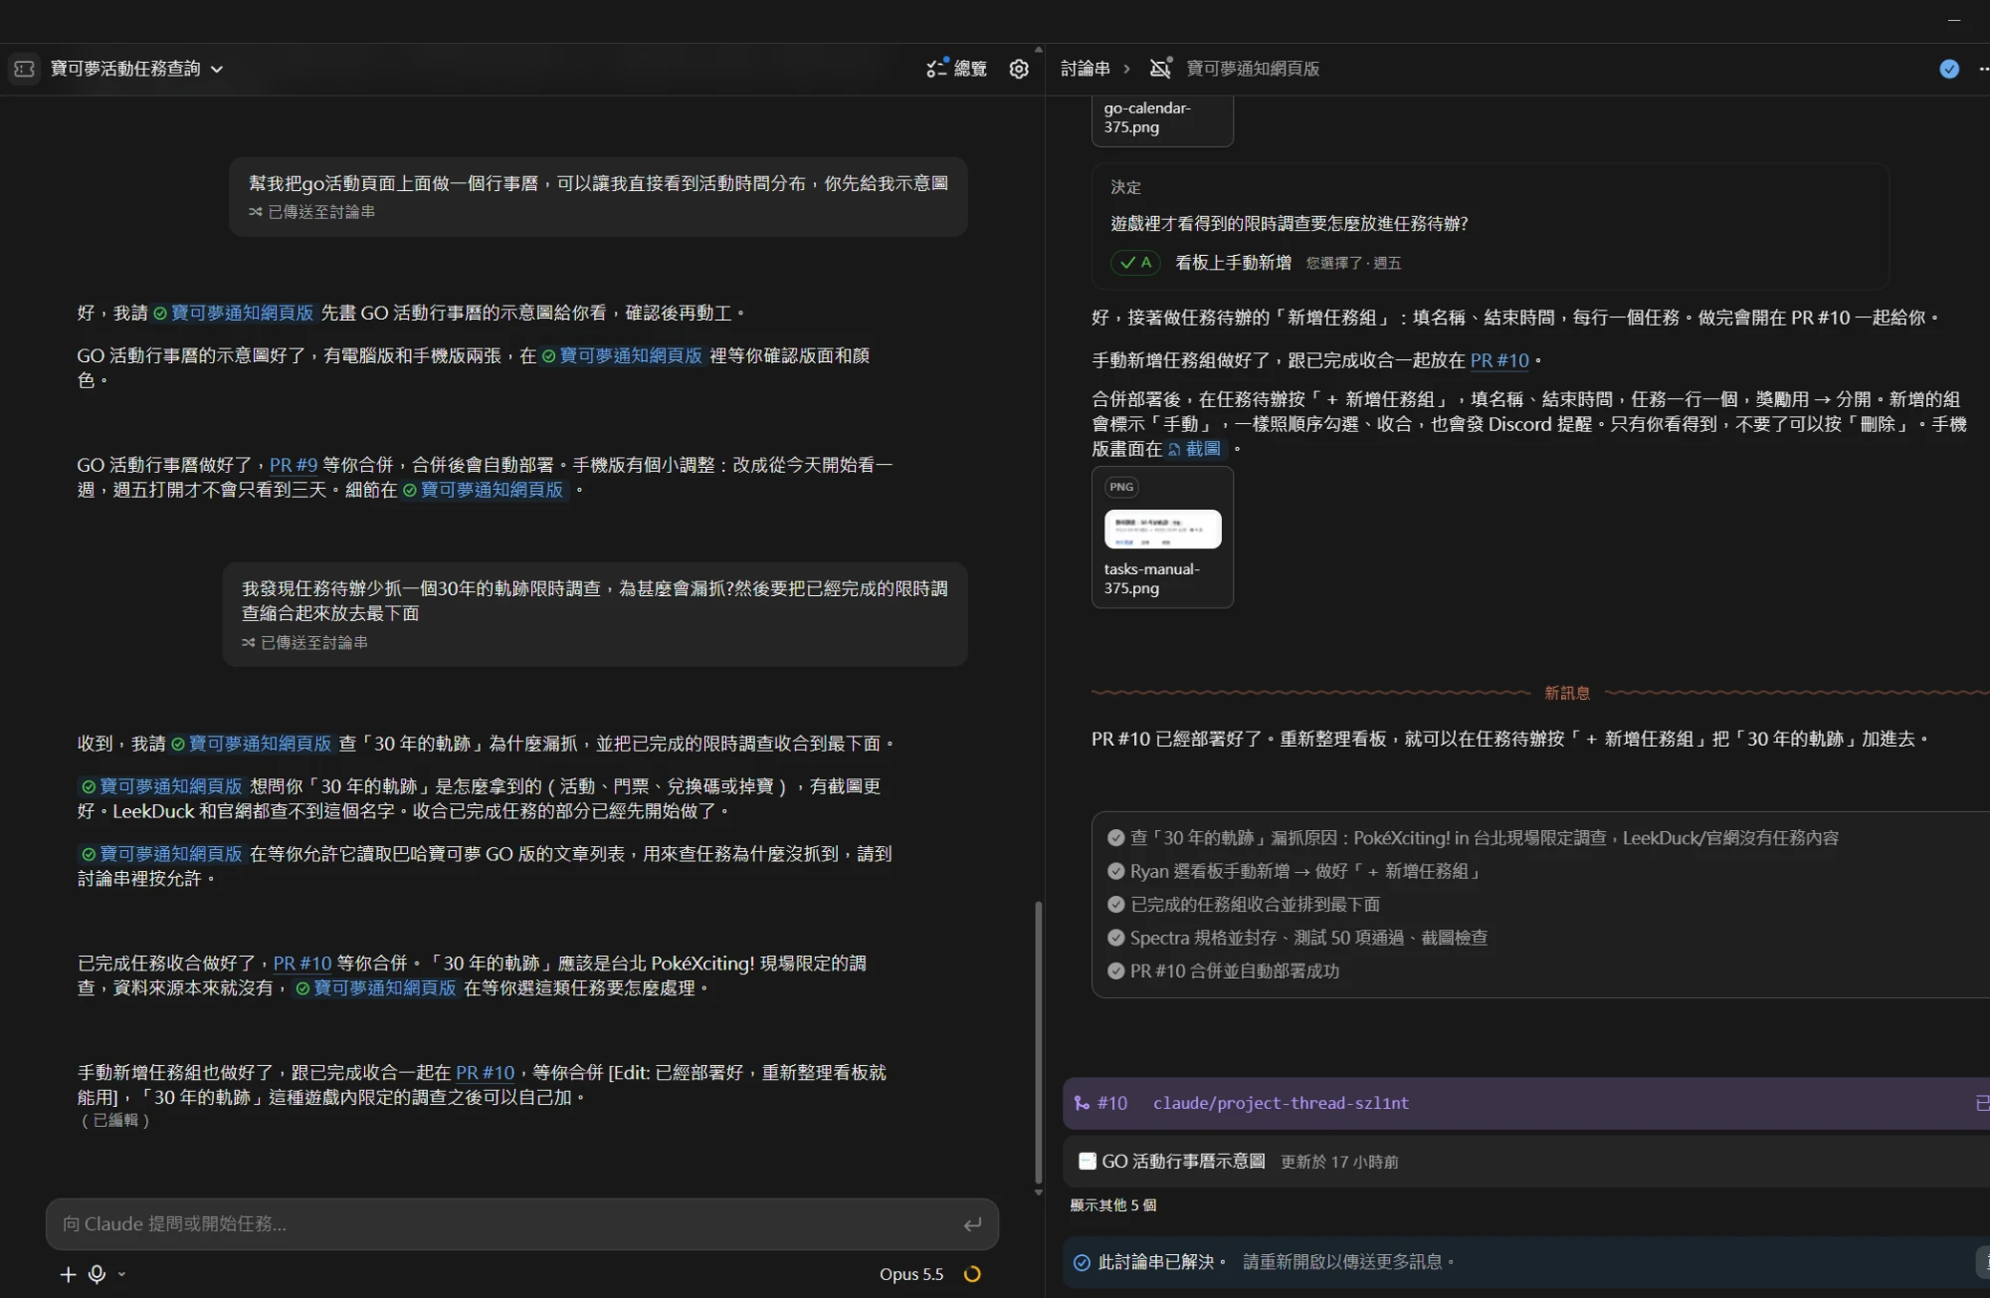Toggle the checklist item about 漏抓原因 PokéXciting
This screenshot has width=1990, height=1298.
[1116, 838]
